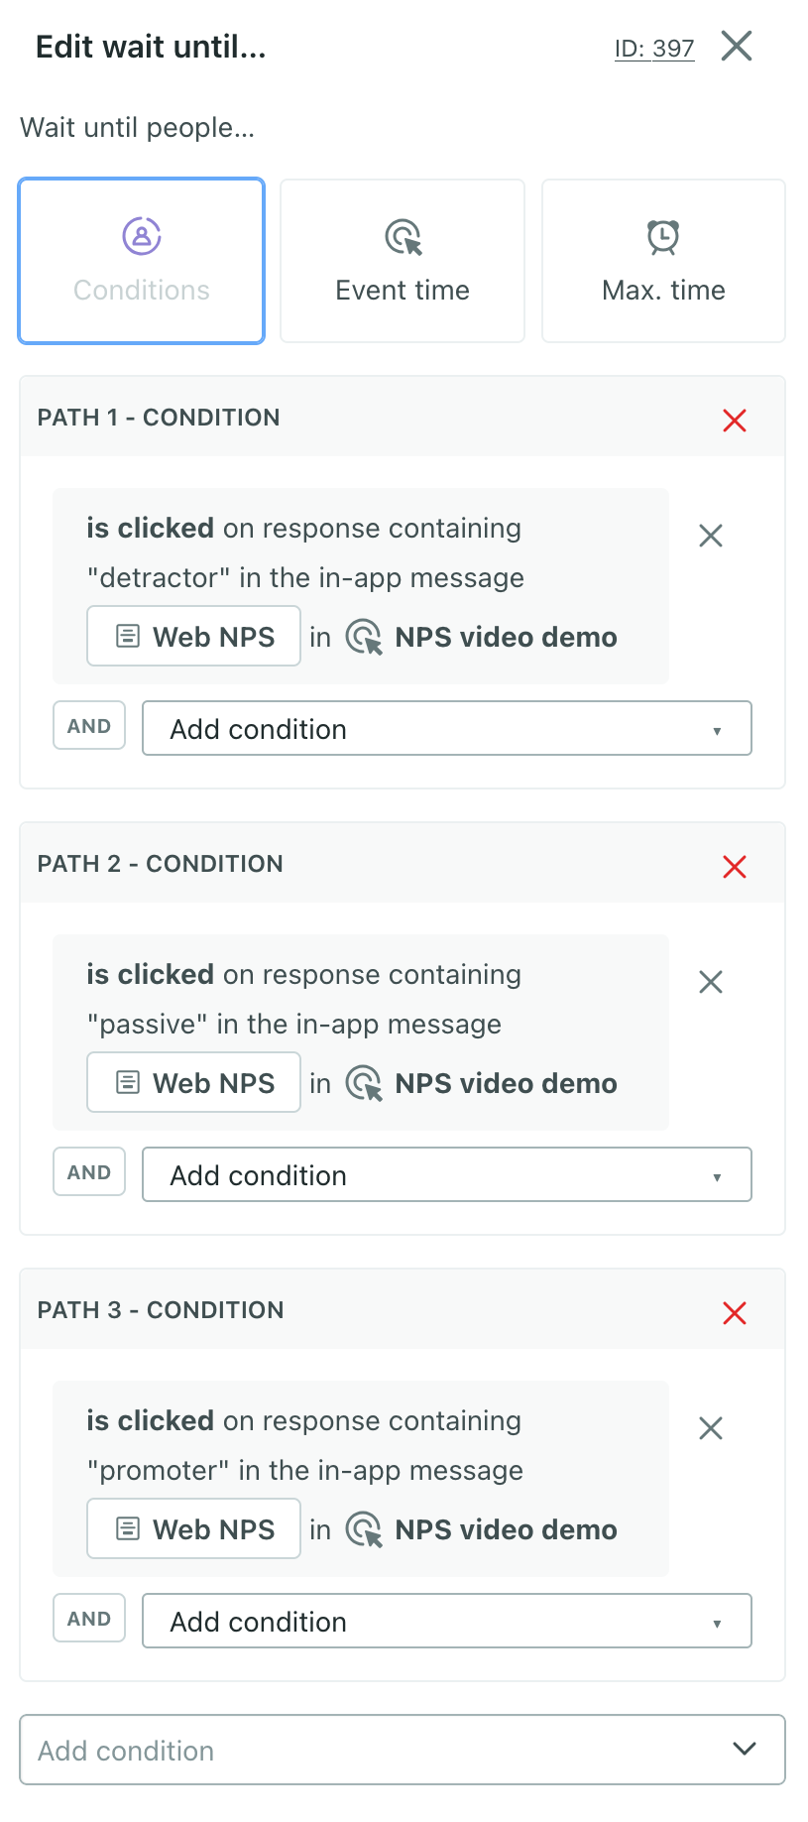
Task: Open Web NPS message in Path 1
Action: point(194,637)
